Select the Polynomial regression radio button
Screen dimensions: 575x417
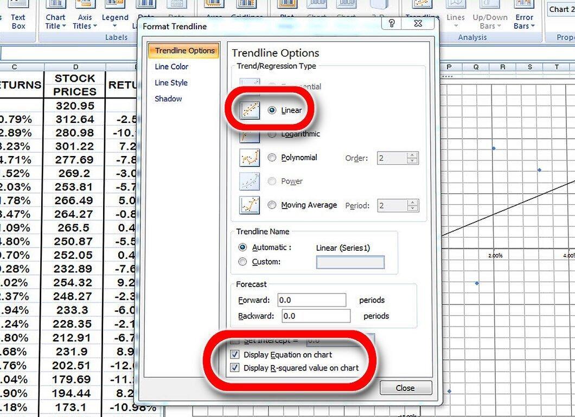(272, 158)
